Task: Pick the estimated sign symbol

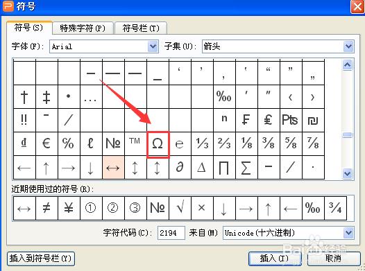Action: [x=180, y=144]
